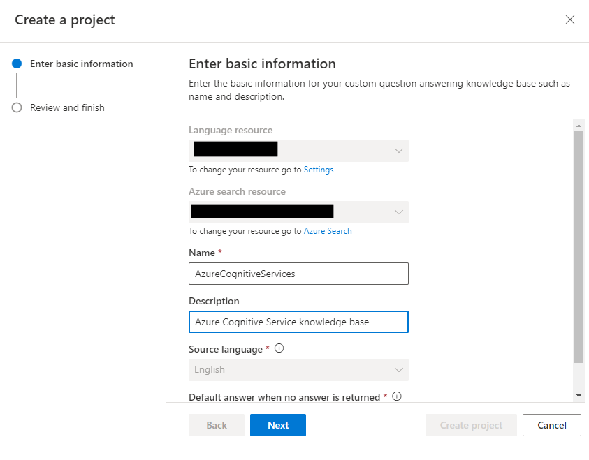Click the scrollbar down arrow

pyautogui.click(x=579, y=396)
